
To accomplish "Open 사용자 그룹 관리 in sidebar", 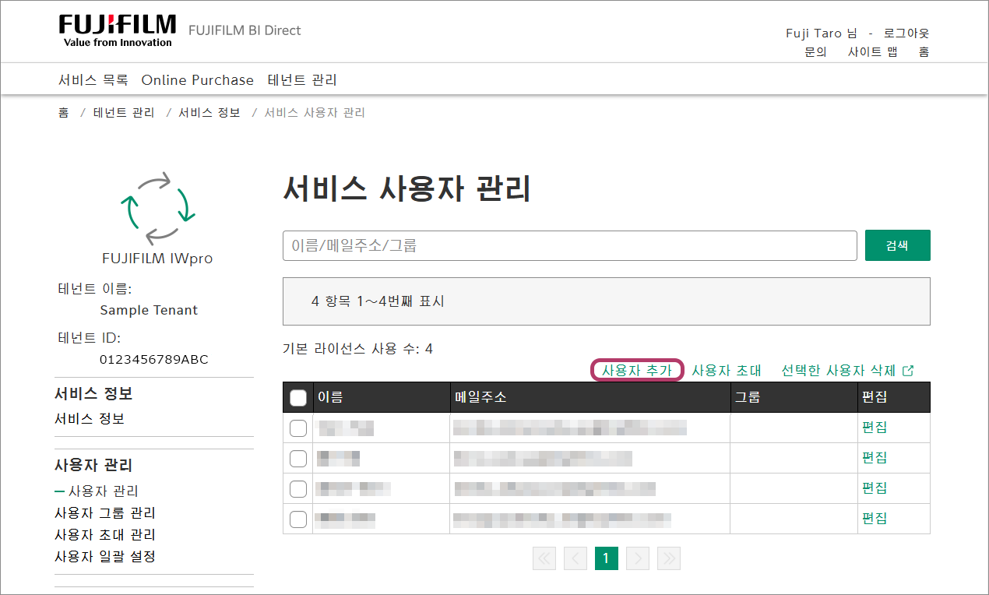I will (x=105, y=513).
